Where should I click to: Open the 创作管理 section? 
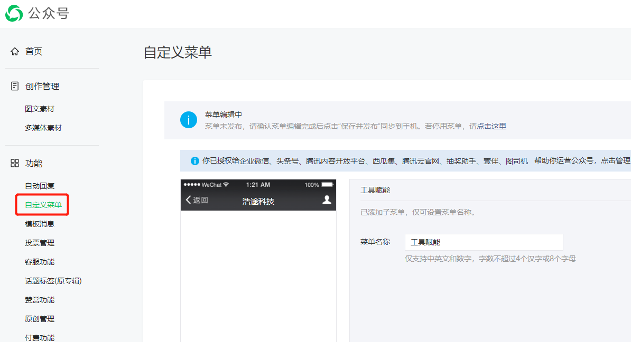coord(42,86)
